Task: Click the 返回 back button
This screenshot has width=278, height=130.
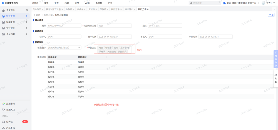Action: pos(37,15)
